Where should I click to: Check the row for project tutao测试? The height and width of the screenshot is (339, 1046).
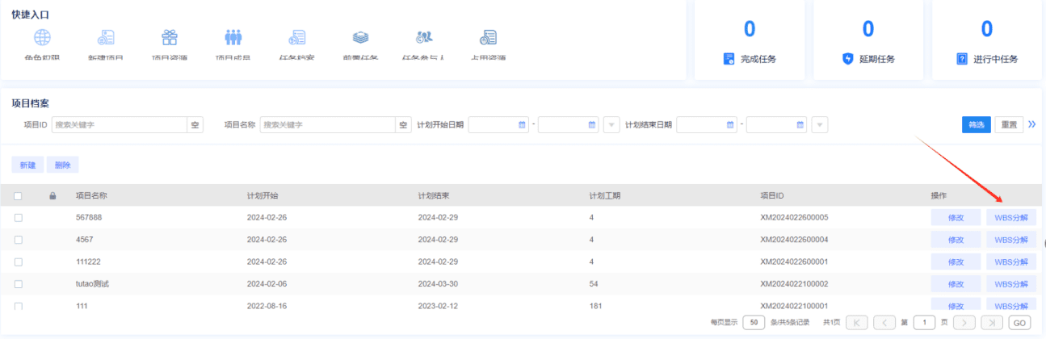coord(19,284)
